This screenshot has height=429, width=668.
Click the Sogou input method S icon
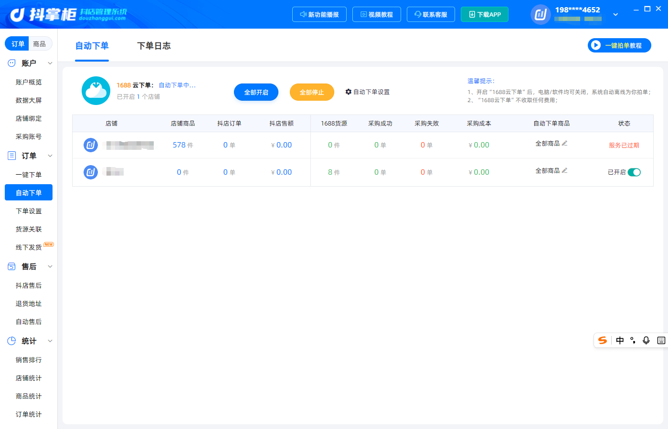[x=603, y=340]
